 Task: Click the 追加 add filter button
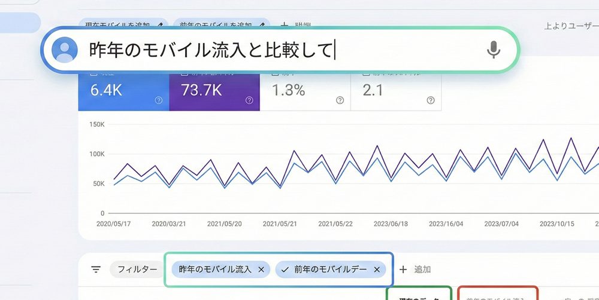click(422, 270)
